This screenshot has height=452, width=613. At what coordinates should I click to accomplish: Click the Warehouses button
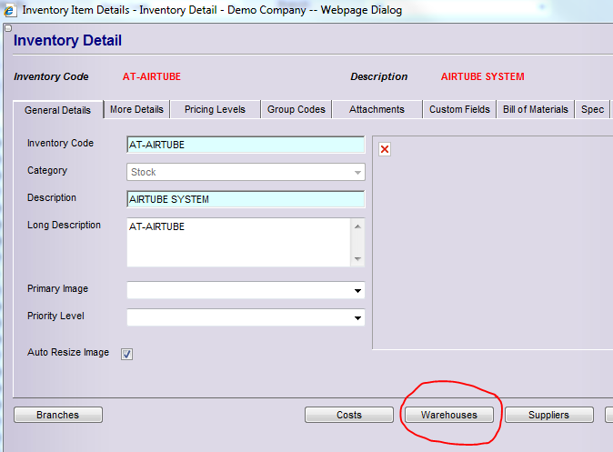tap(448, 415)
